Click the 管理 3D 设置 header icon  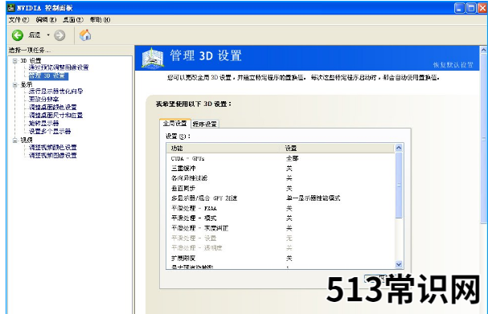pos(153,58)
